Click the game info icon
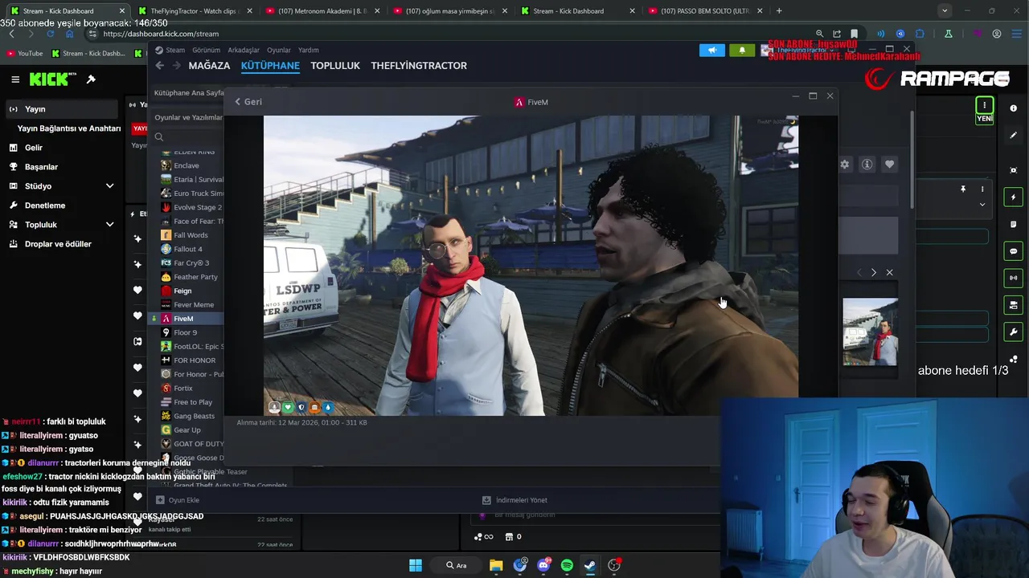 pos(867,164)
